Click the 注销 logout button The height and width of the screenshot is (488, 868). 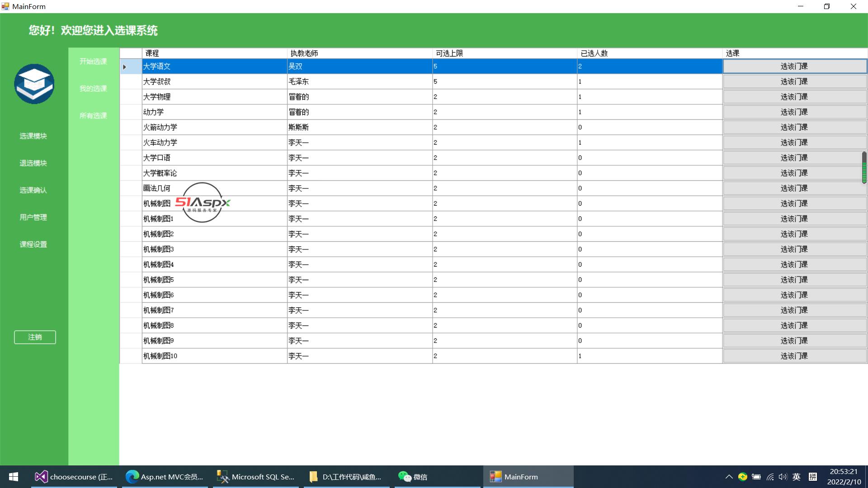[35, 337]
